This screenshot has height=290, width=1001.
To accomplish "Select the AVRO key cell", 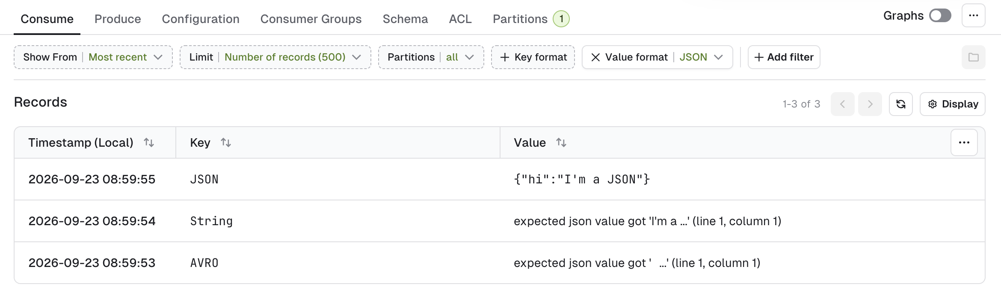I will coord(204,263).
